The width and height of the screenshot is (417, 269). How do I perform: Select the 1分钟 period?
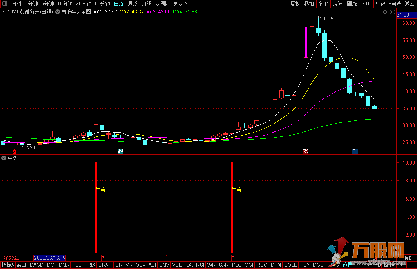(31, 4)
